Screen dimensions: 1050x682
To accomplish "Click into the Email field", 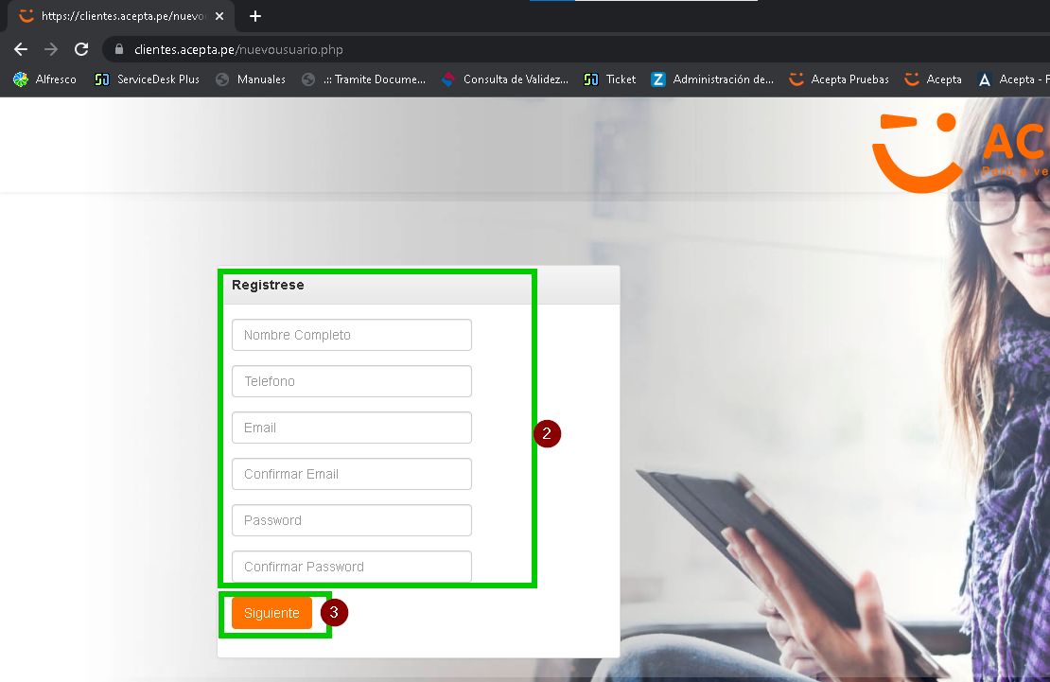I will click(352, 428).
